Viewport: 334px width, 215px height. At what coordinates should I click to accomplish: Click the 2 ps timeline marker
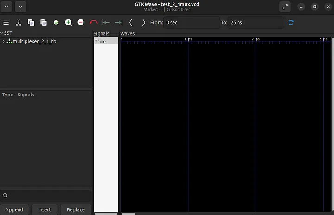[x=256, y=39]
